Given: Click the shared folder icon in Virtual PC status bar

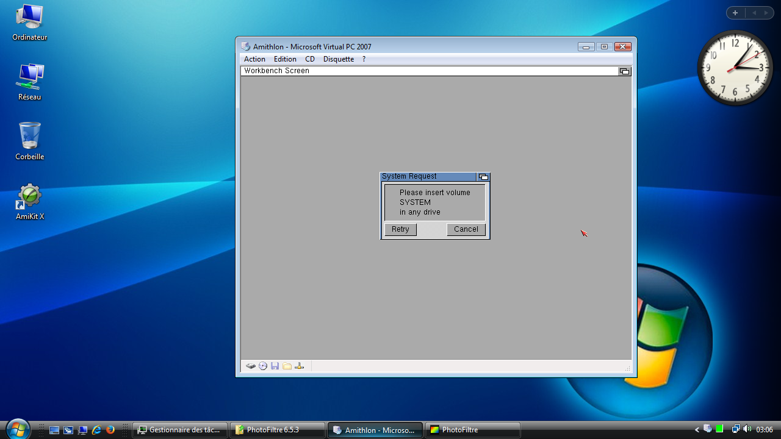Looking at the screenshot, I should [287, 366].
